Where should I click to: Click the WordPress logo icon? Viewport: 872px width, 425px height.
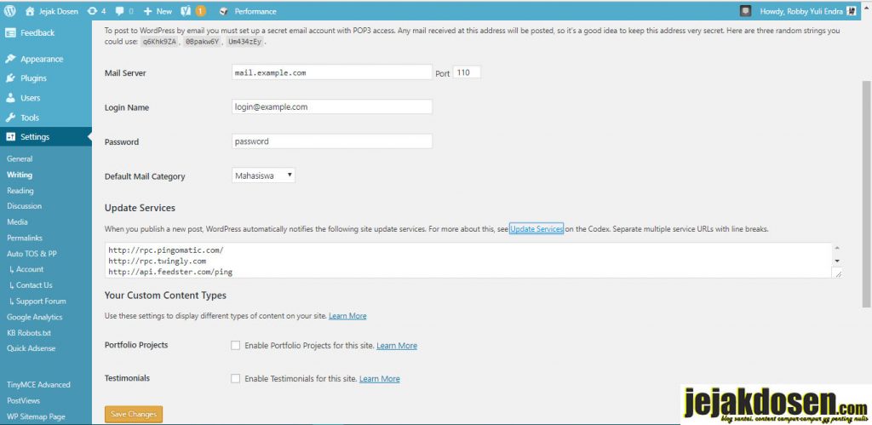[9, 10]
